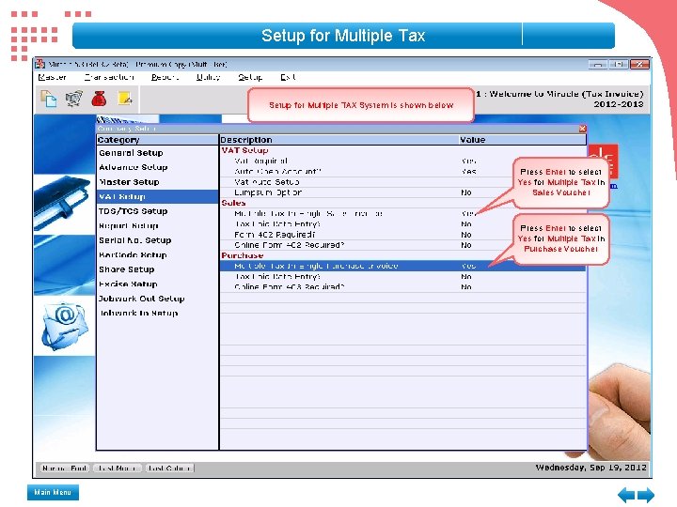Select Jobwork Out Setup category
677x507 pixels.
(158, 299)
